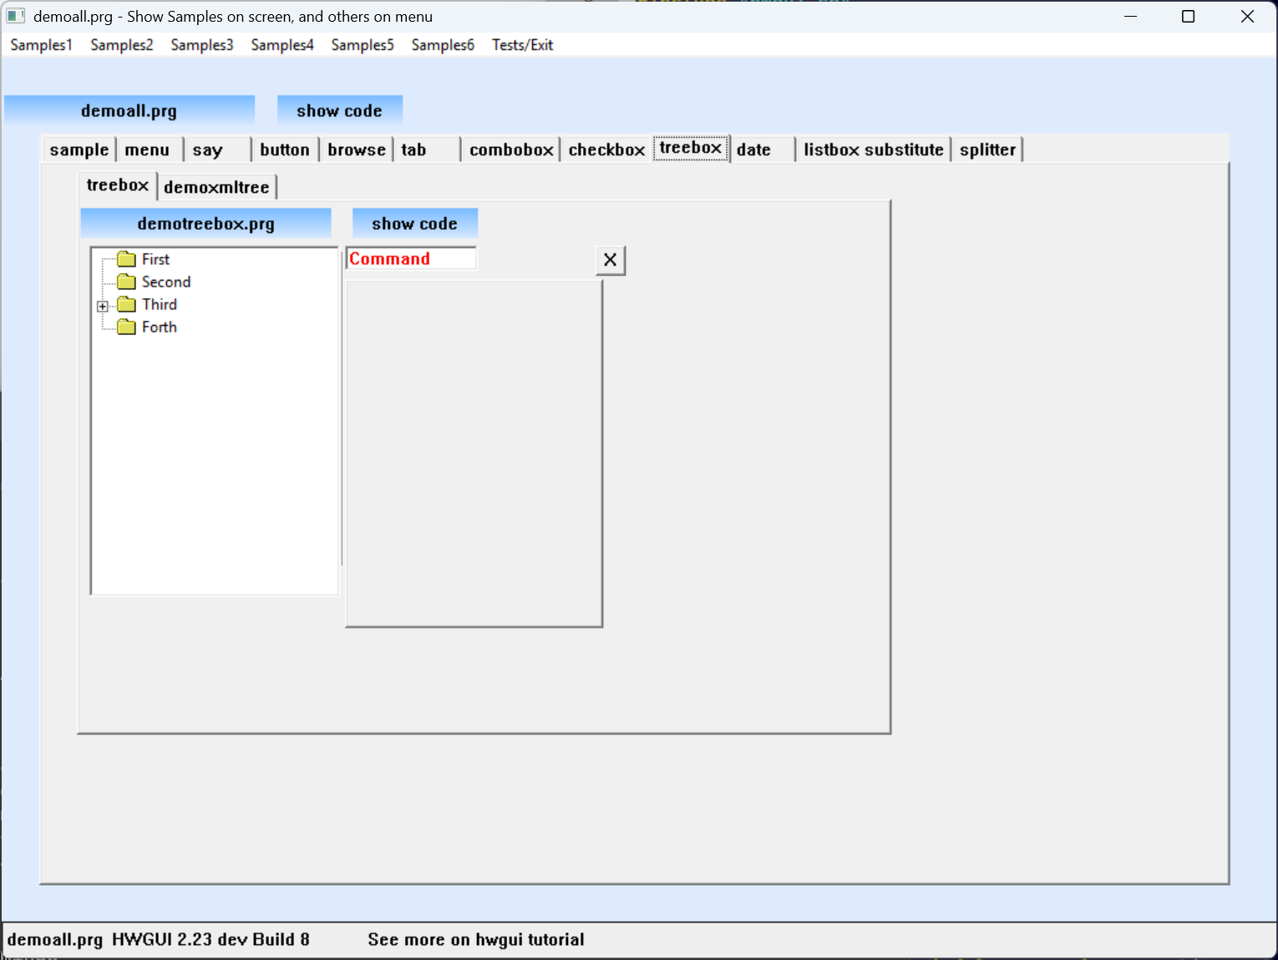
Task: Click the application icon in title bar
Action: (x=16, y=16)
